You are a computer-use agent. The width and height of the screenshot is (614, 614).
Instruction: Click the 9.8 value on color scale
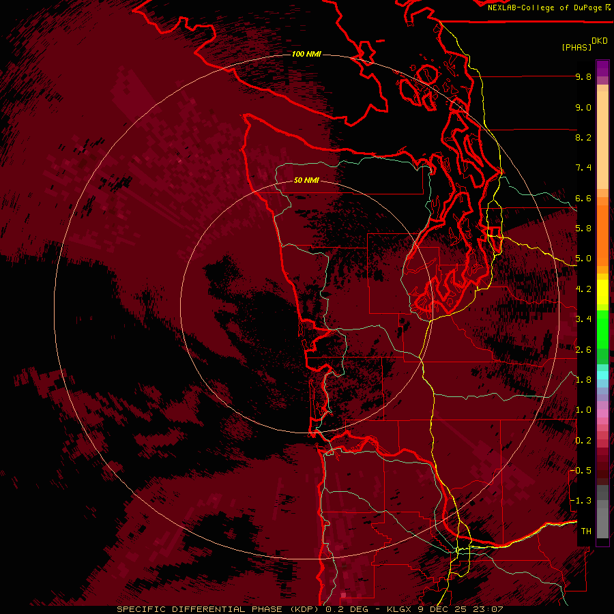(583, 77)
